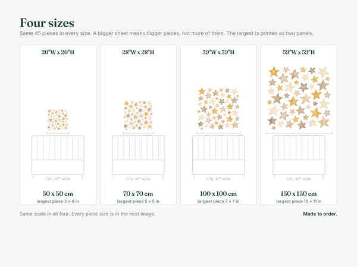Select the 70 x 70 cm size label

pos(138,193)
